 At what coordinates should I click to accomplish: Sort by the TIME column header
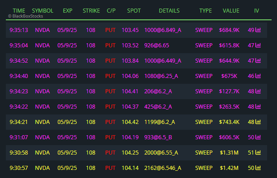19,11
